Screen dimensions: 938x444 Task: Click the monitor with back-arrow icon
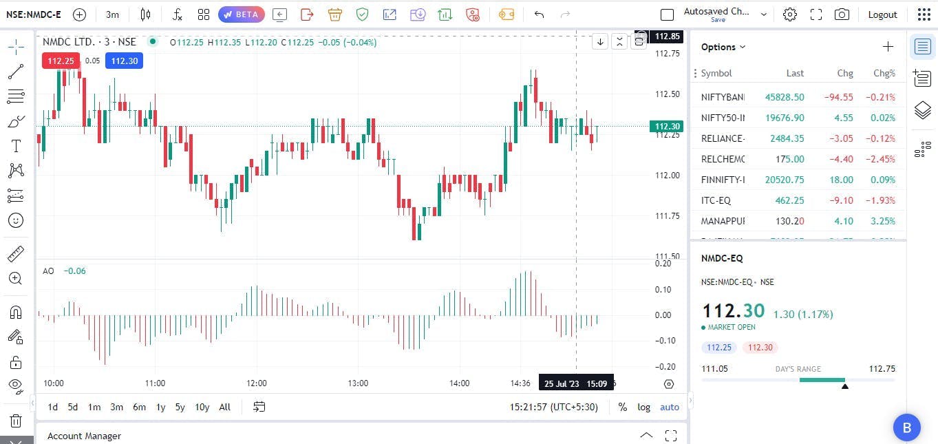click(279, 14)
